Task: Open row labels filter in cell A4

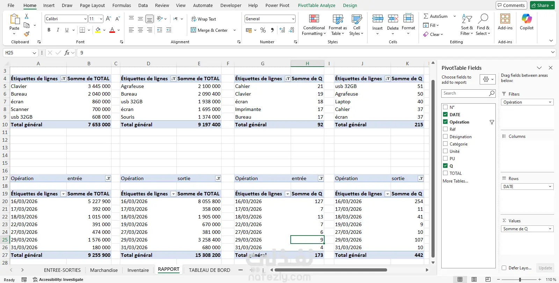Action: (x=63, y=79)
